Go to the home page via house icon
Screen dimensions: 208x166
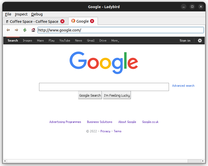tap(33, 30)
